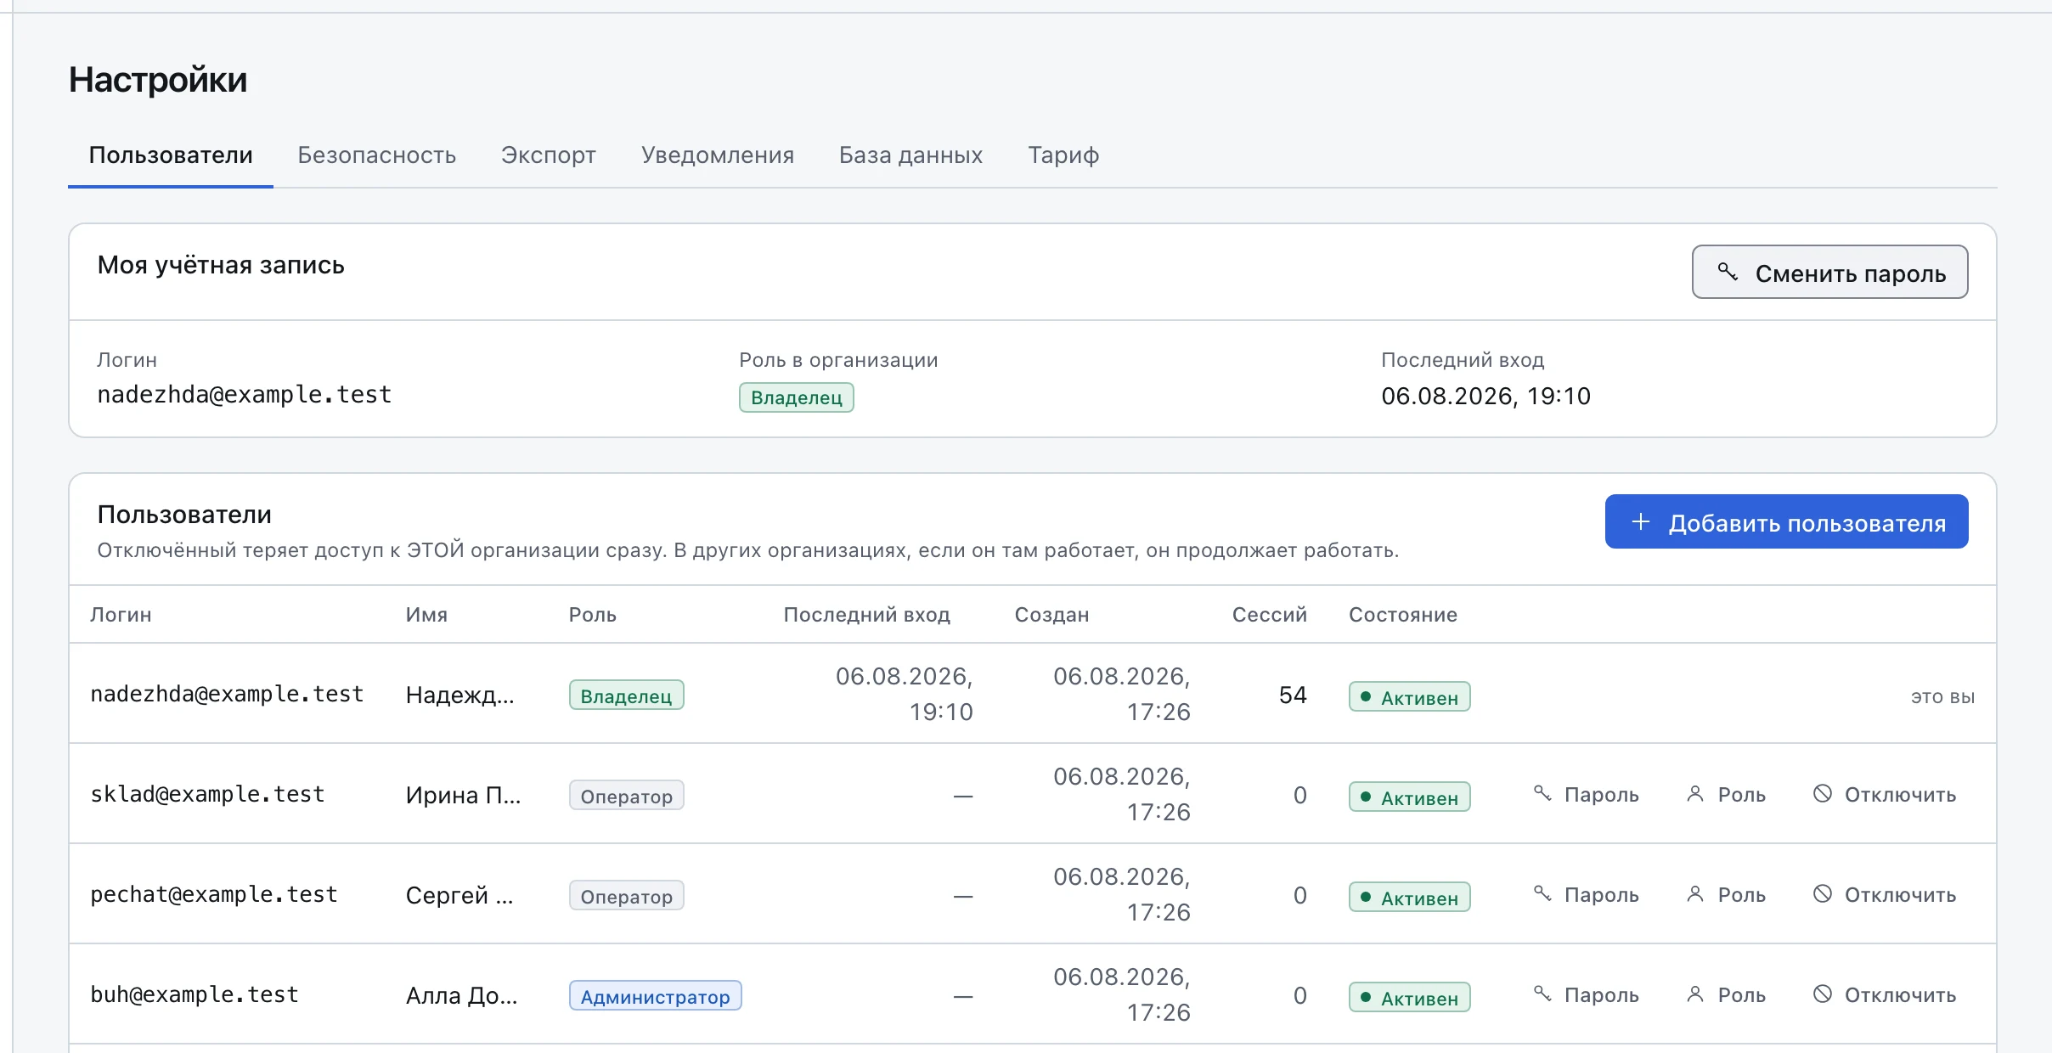The height and width of the screenshot is (1053, 2052).
Task: Open the Экспорт tab
Action: 549,155
